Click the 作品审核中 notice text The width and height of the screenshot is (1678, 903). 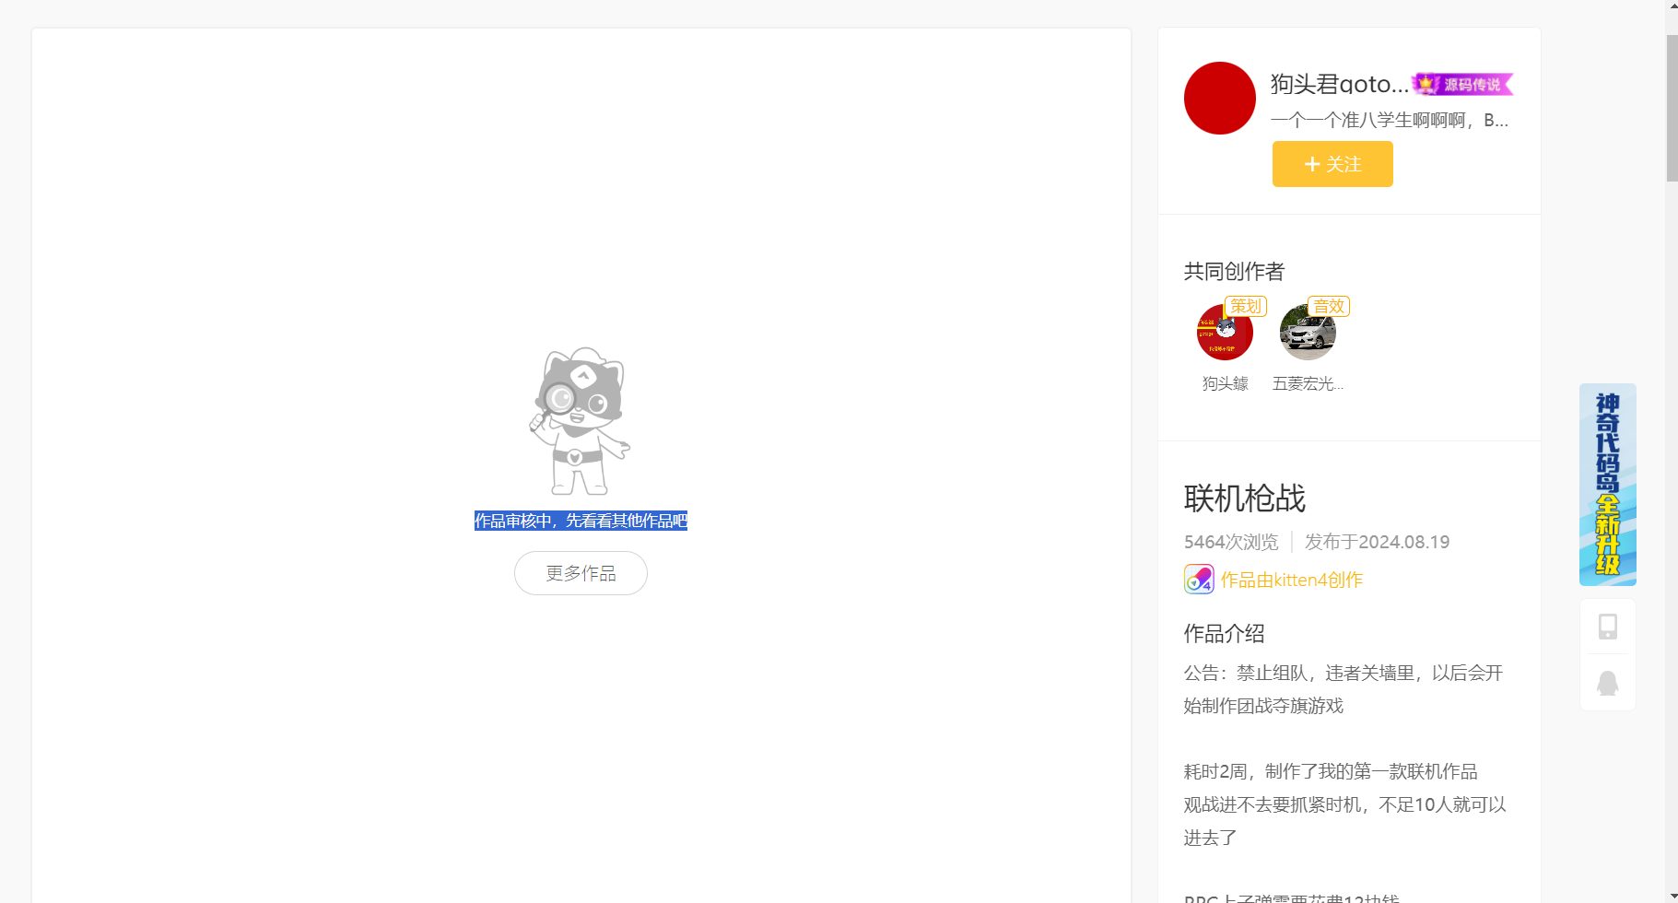pos(581,522)
